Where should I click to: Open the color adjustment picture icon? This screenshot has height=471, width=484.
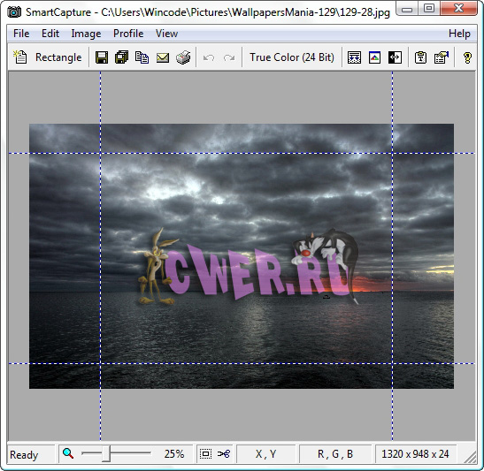tap(374, 57)
